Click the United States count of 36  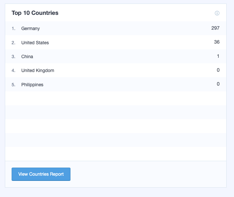(217, 42)
